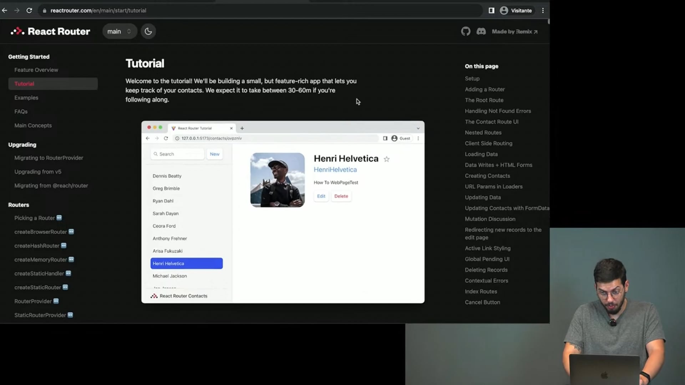Click the site lock icon
Viewport: 685px width, 385px height.
click(x=45, y=11)
